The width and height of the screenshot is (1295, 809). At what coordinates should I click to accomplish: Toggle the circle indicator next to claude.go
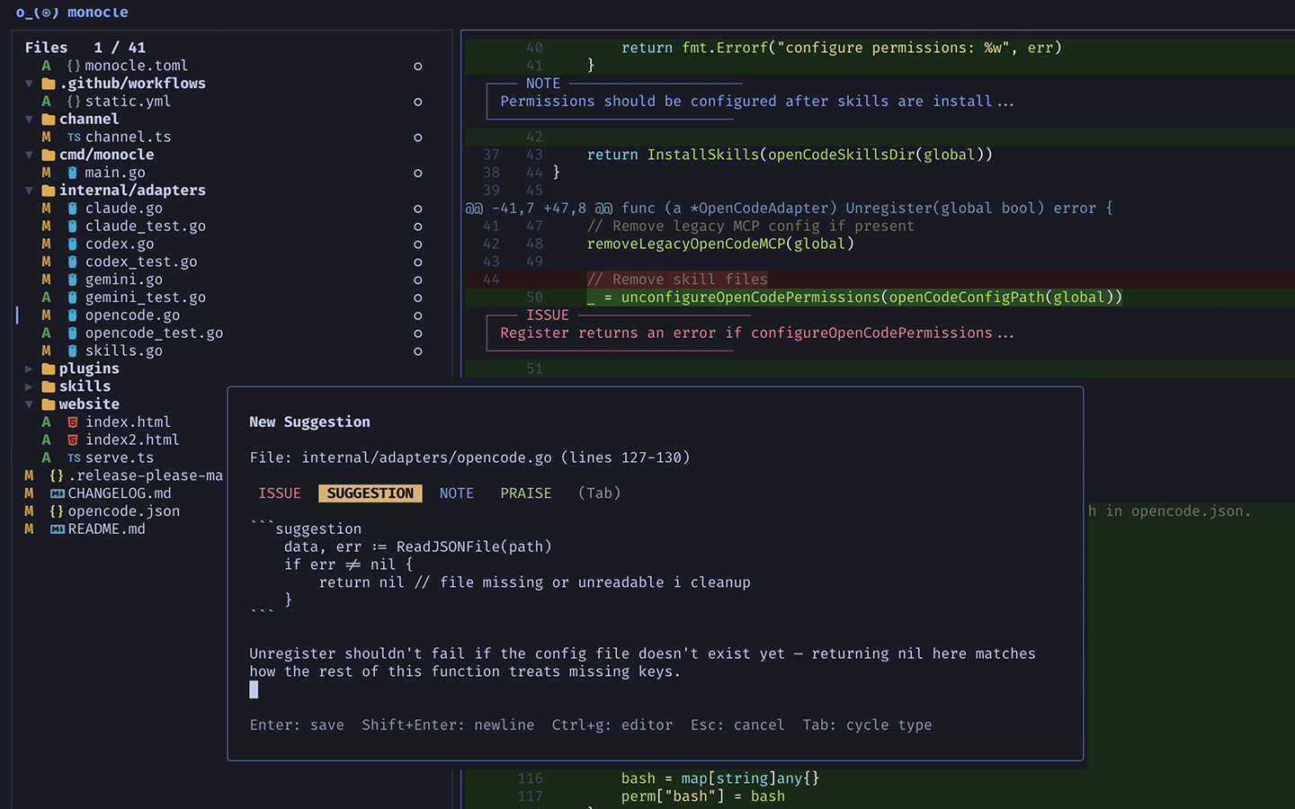click(x=417, y=208)
